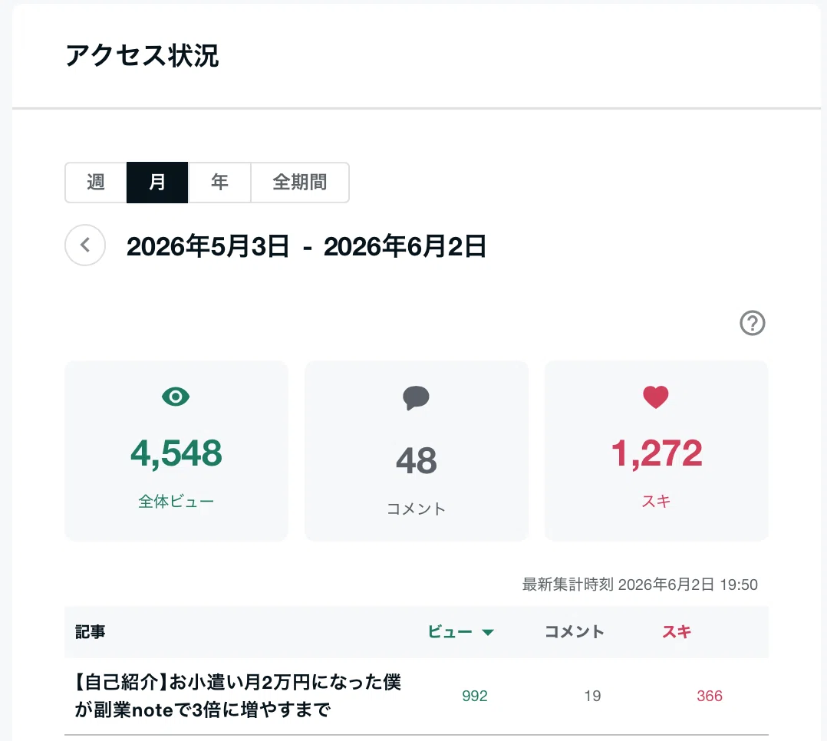827x741 pixels.
Task: Click the 1,272 スキ card
Action: tap(656, 451)
